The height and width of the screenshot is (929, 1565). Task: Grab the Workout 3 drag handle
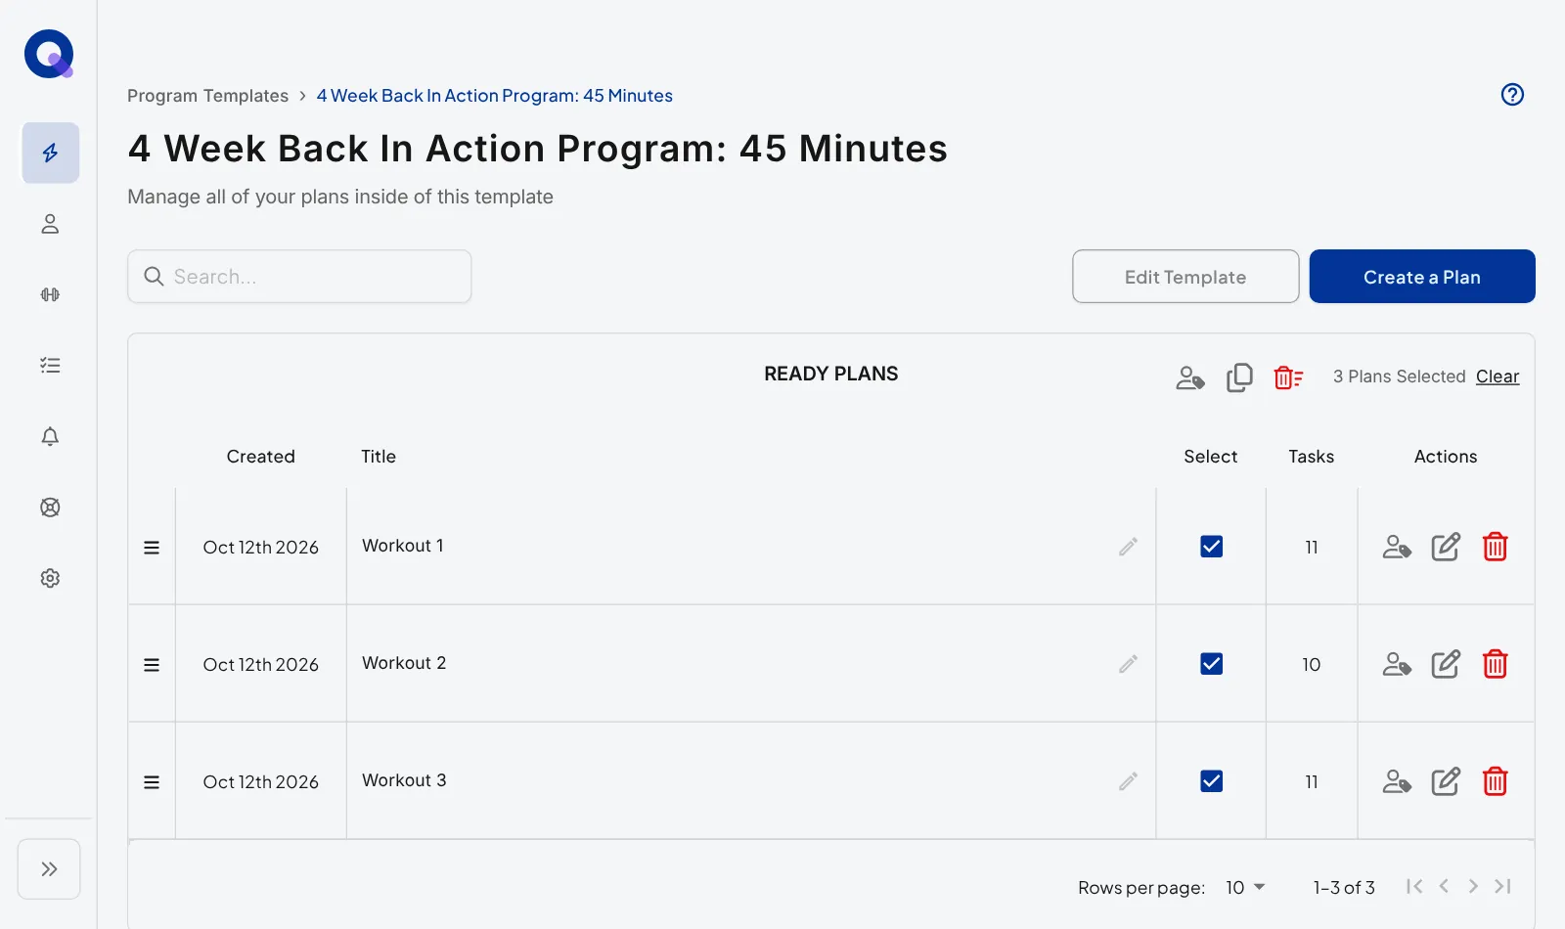coord(152,782)
